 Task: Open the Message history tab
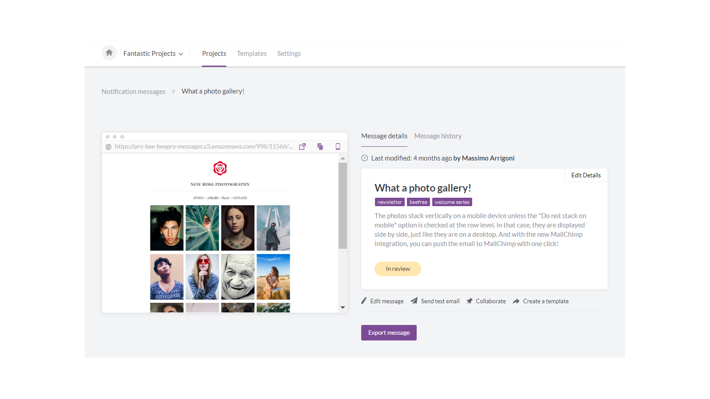[438, 136]
